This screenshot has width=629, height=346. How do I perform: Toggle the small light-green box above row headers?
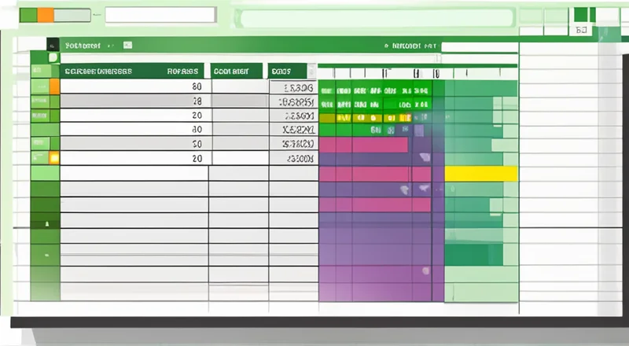coord(53,57)
